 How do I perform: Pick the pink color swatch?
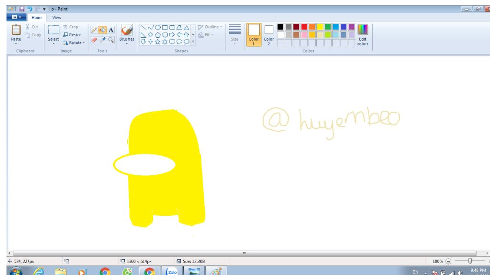pyautogui.click(x=304, y=34)
